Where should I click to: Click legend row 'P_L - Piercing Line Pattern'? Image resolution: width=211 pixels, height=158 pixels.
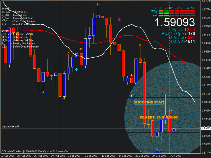[x=18, y=43]
